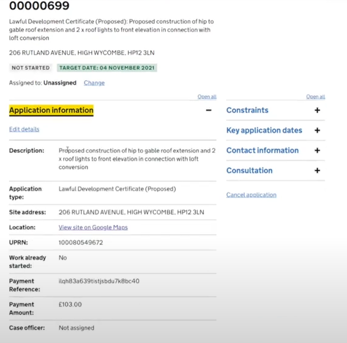Click the plus icon next to Contact information
This screenshot has height=343, width=347.
[317, 151]
